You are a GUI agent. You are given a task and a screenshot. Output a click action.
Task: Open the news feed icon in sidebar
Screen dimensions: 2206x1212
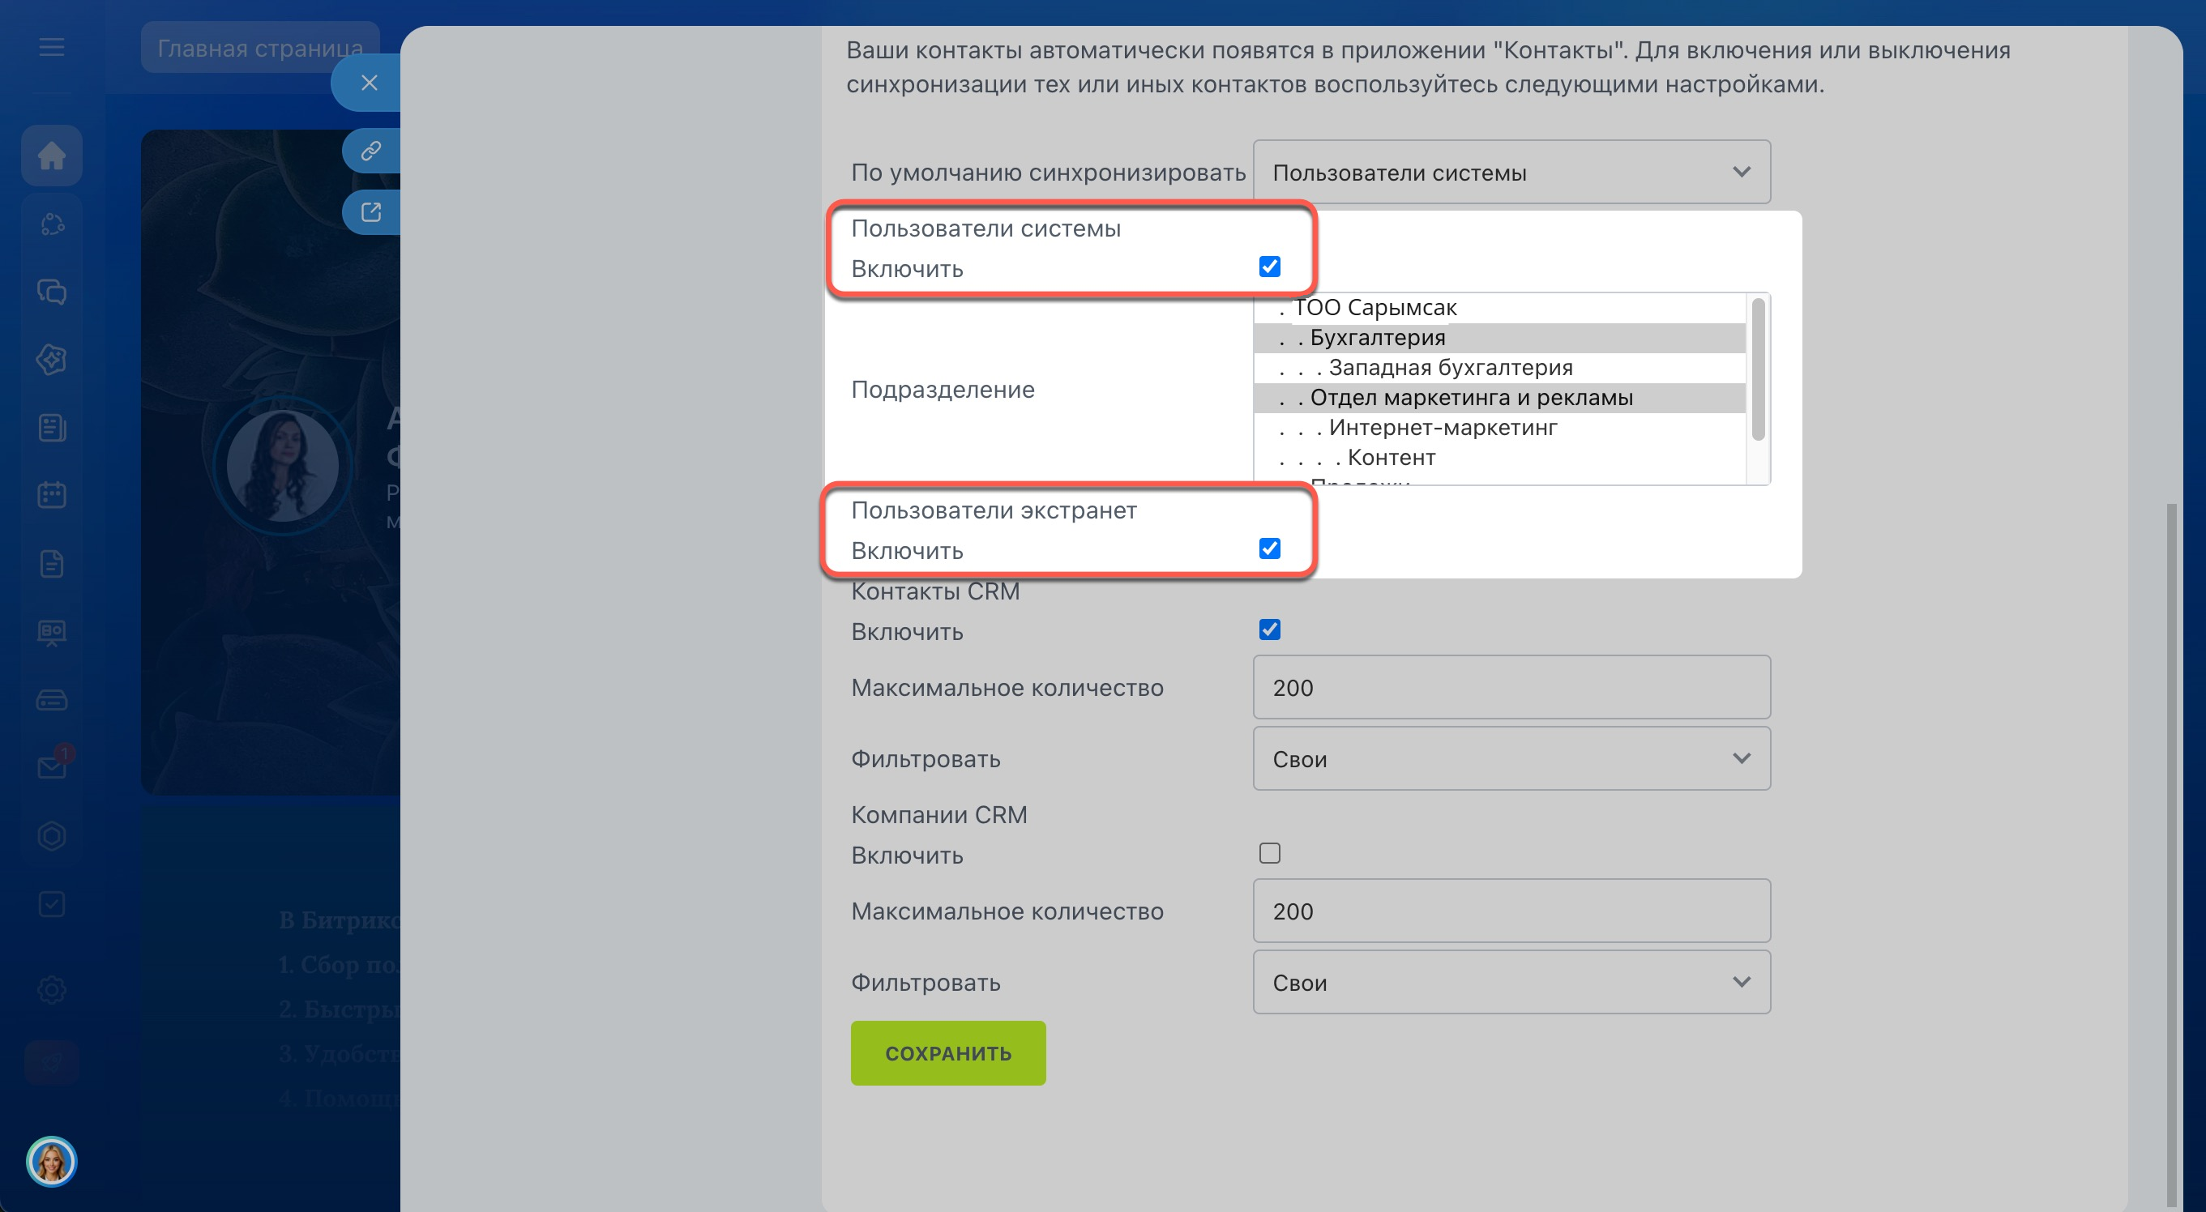[51, 427]
